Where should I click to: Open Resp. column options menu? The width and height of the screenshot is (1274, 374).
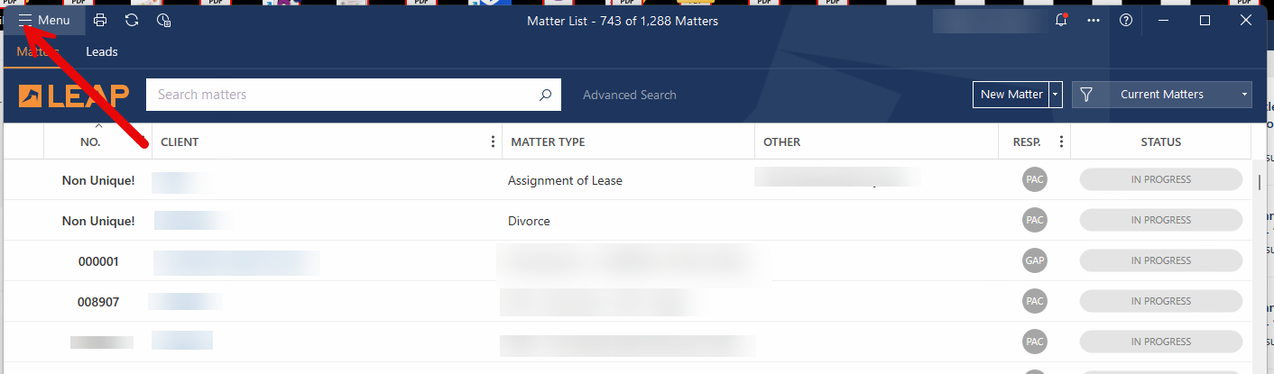coord(1061,141)
